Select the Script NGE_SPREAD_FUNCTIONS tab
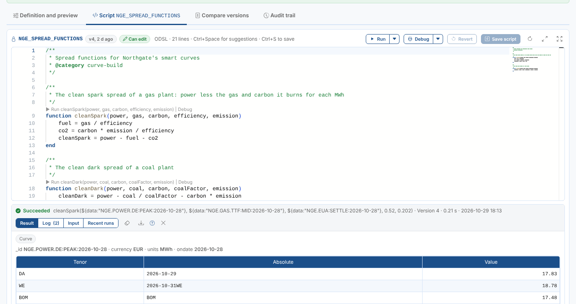 pos(136,16)
